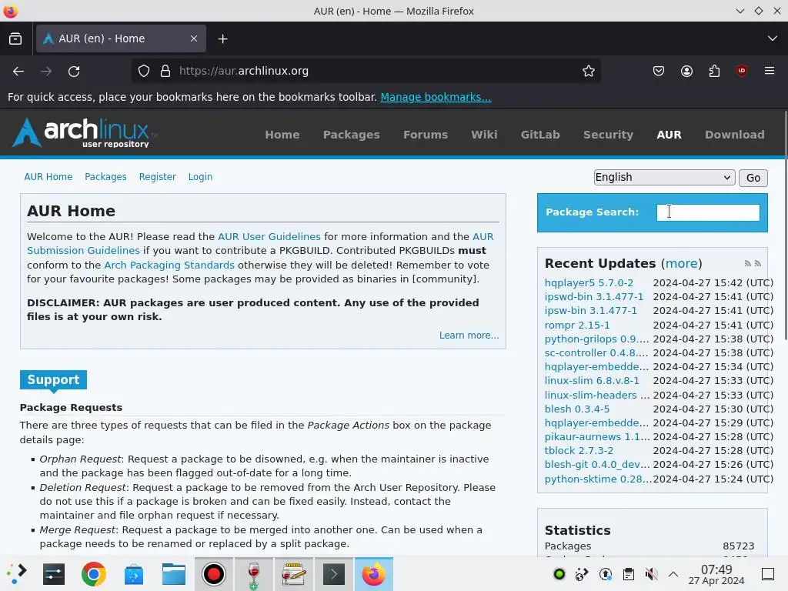Click the Go button next to language
The height and width of the screenshot is (591, 788).
click(753, 178)
